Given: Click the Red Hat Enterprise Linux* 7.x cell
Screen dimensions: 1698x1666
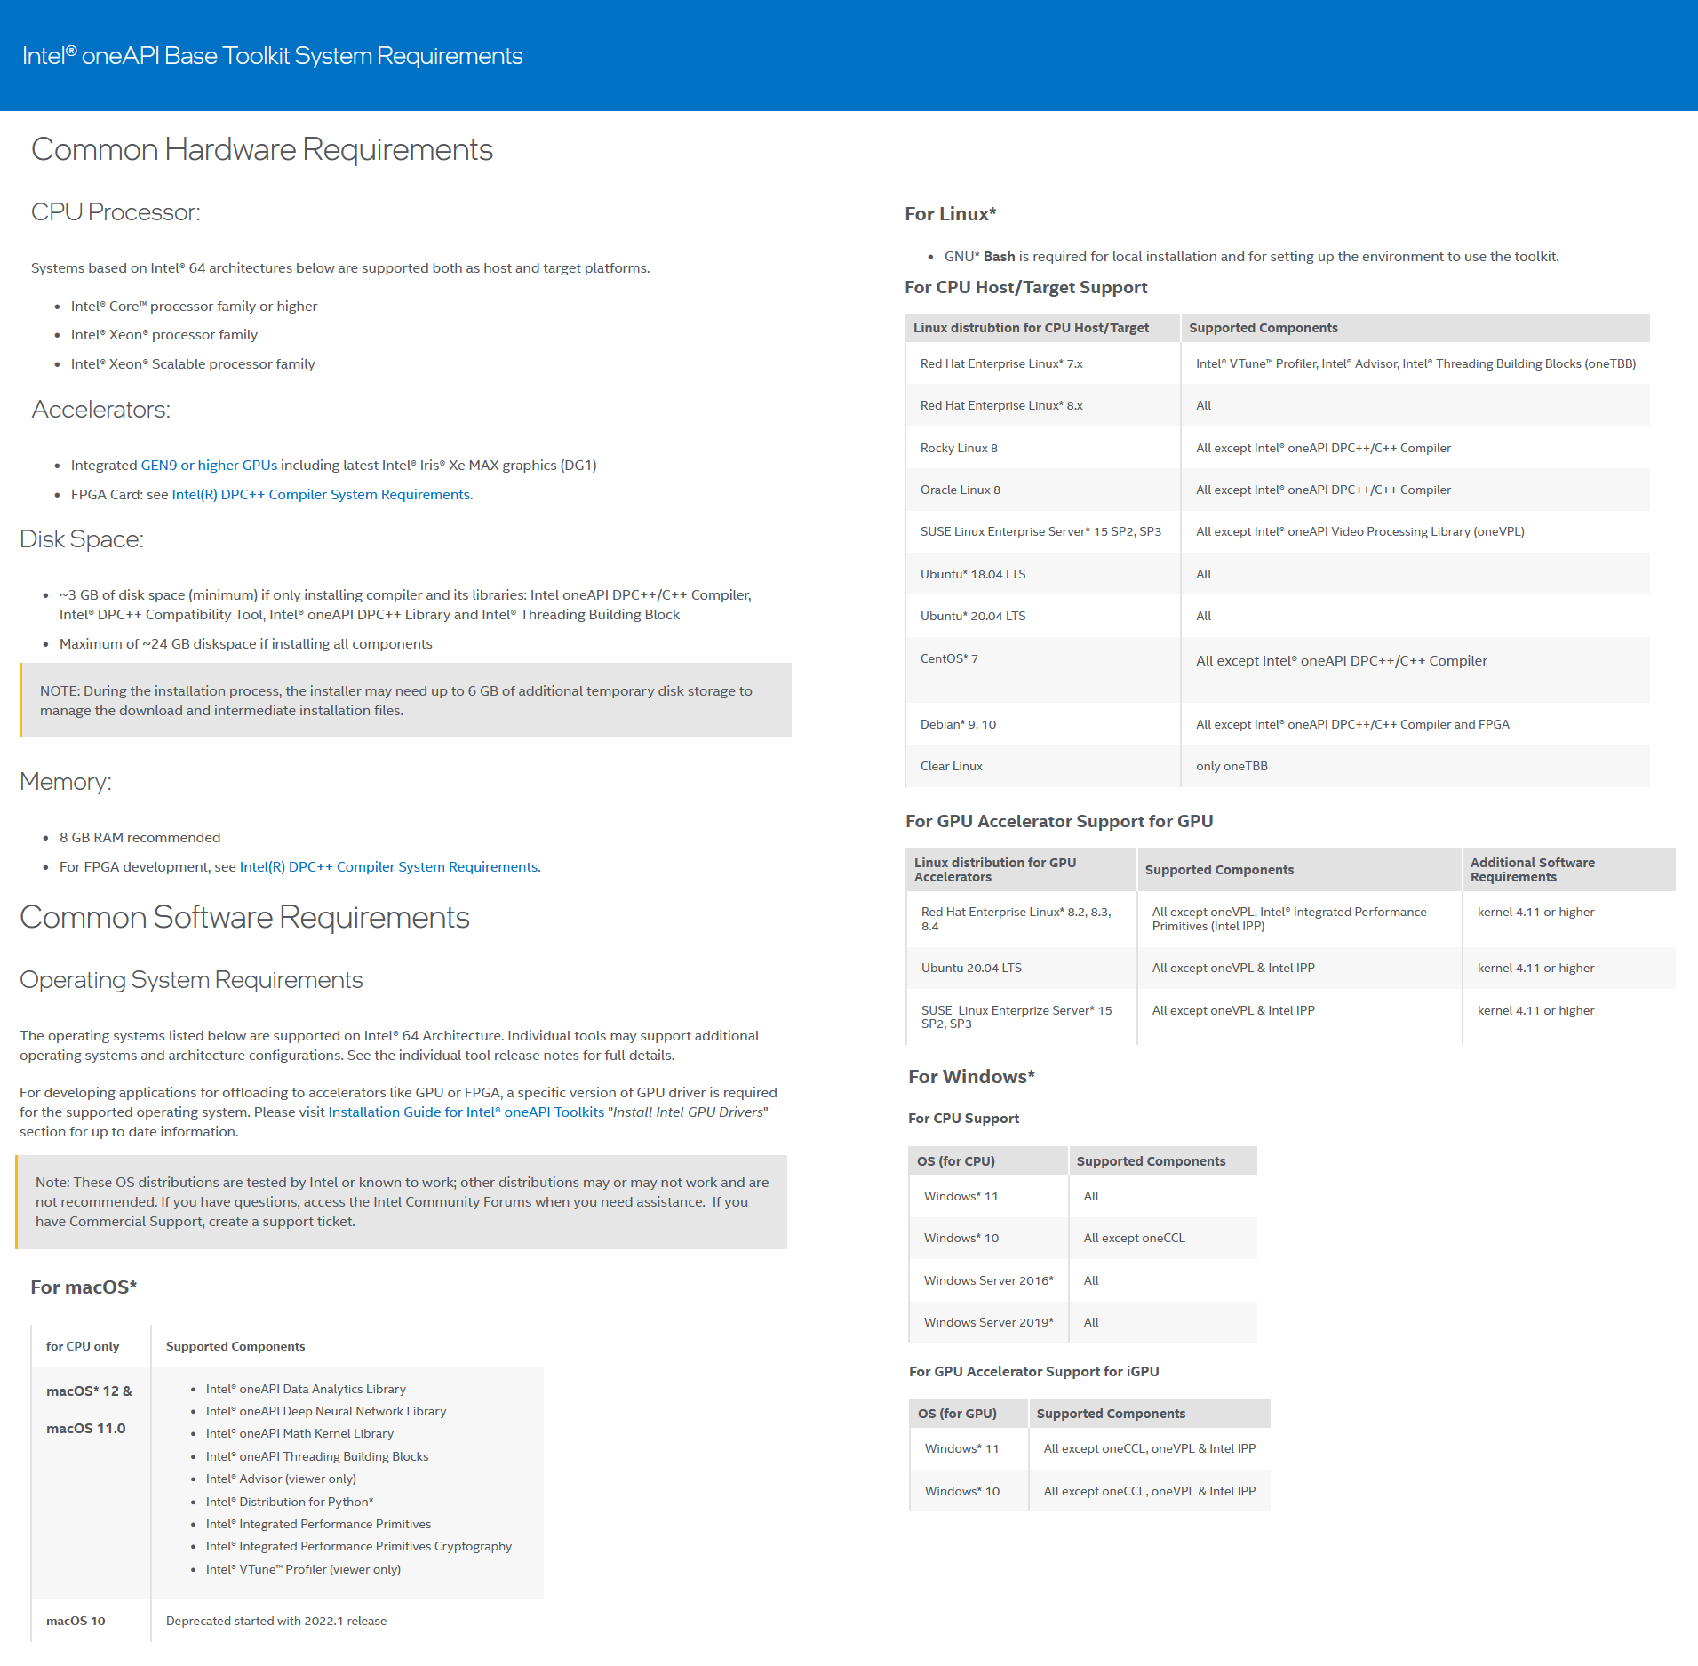Looking at the screenshot, I should click(1043, 363).
